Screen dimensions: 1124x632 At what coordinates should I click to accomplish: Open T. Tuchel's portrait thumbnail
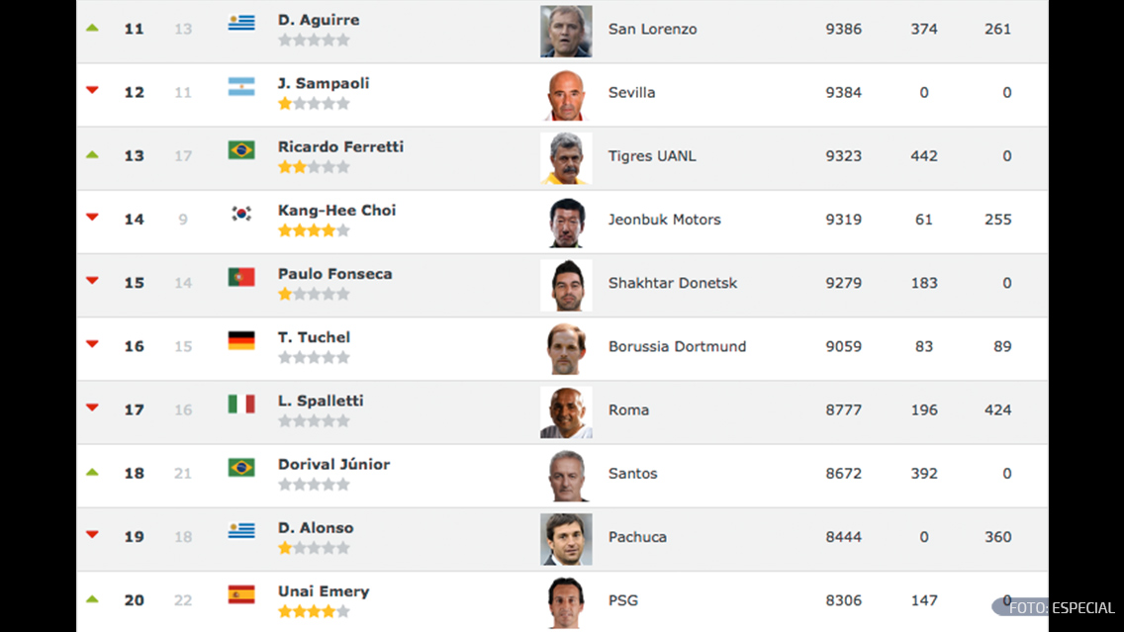[x=566, y=349]
